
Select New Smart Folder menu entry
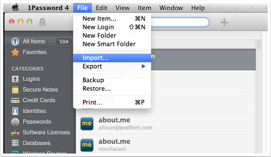pyautogui.click(x=109, y=44)
